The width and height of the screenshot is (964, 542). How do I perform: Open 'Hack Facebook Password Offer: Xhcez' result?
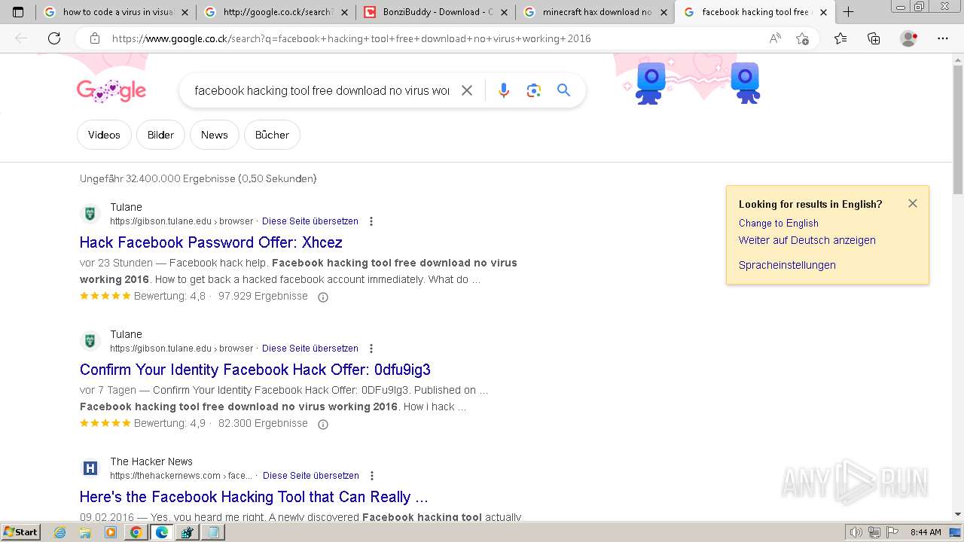pos(211,242)
